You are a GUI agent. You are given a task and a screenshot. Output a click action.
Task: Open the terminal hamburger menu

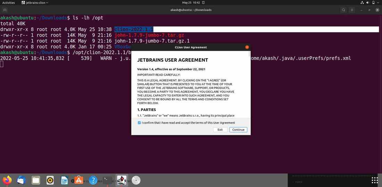pyautogui.click(x=352, y=10)
